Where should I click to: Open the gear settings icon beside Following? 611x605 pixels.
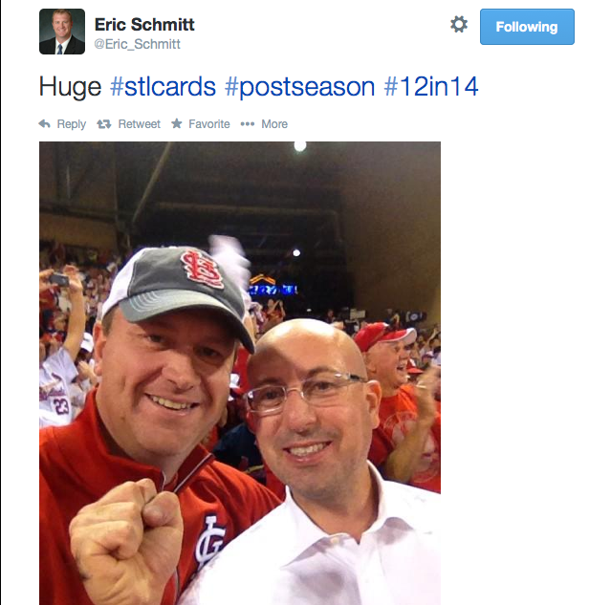coord(459,25)
